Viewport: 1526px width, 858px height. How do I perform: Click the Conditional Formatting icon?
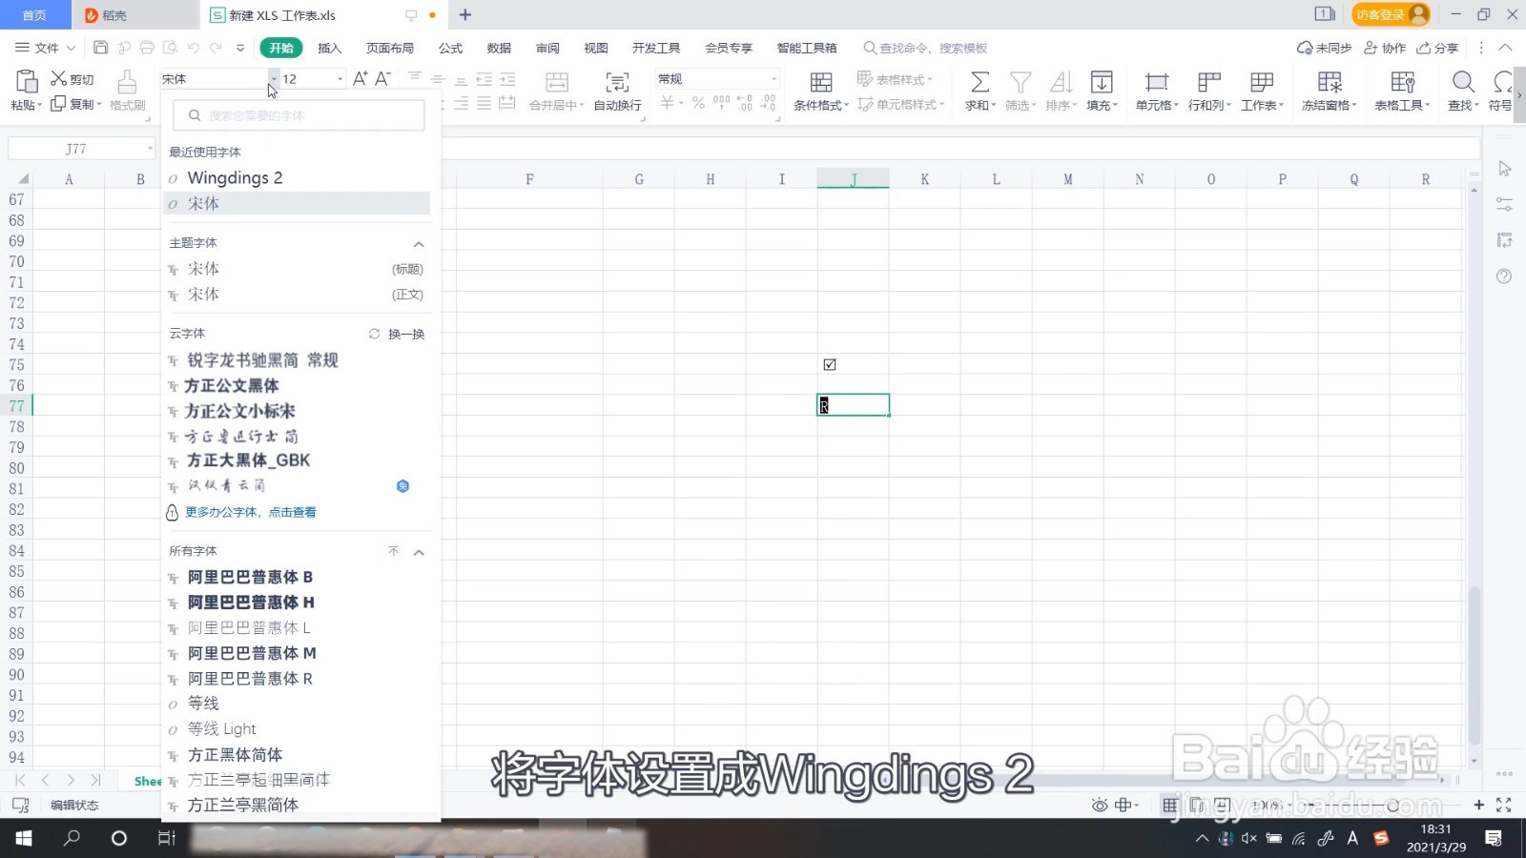coord(821,82)
